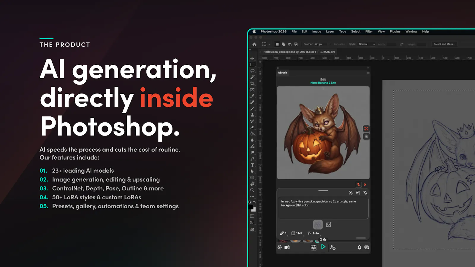Open ABrush account settings icon
Screen dimensions: 475x267
[333, 247]
